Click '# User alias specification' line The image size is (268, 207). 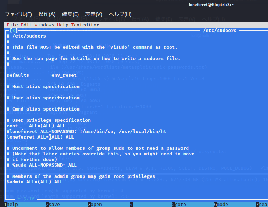[43, 98]
